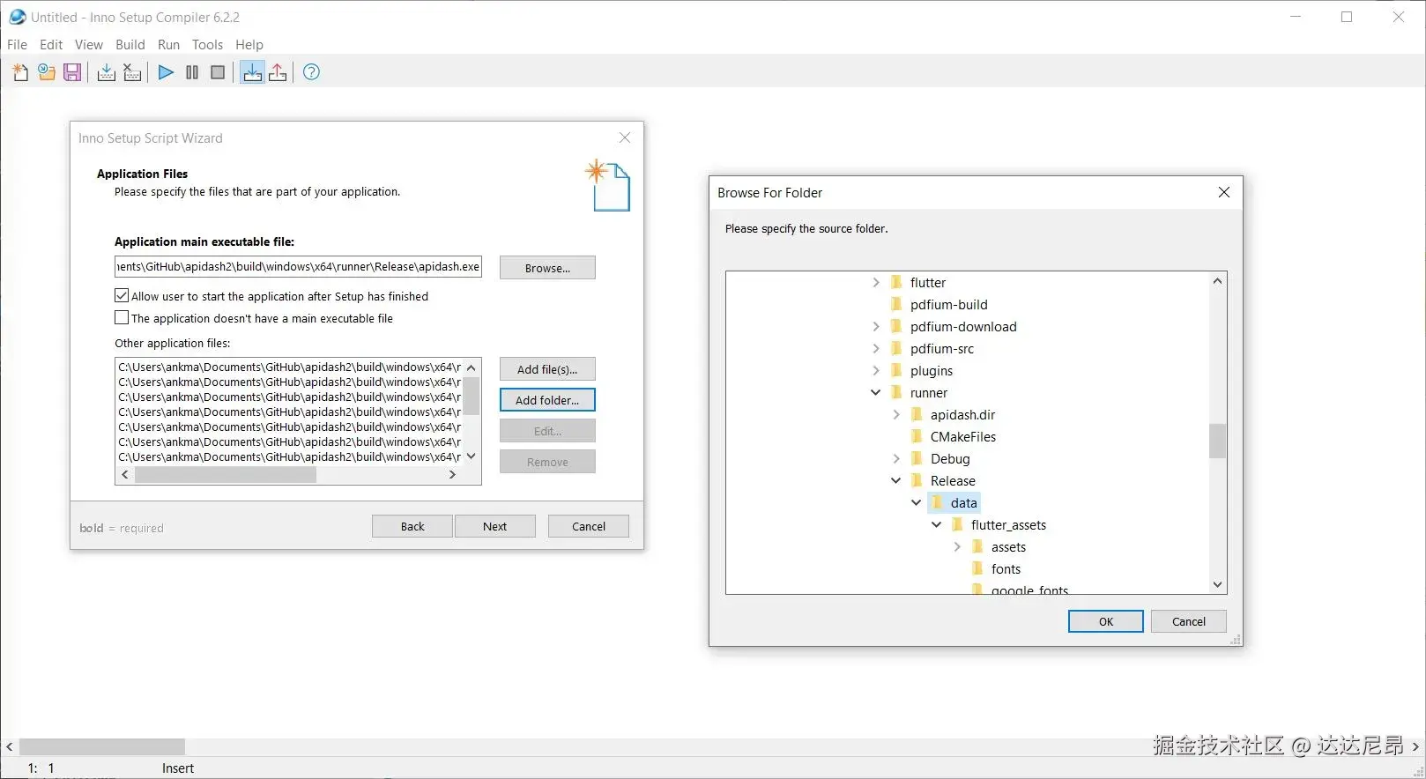
Task: Click the file list scroll down arrow
Action: (x=472, y=456)
